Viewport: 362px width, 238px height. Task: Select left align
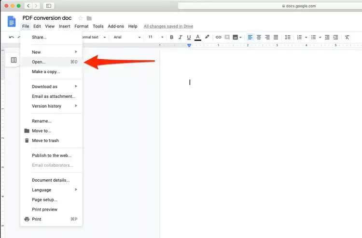coord(250,37)
